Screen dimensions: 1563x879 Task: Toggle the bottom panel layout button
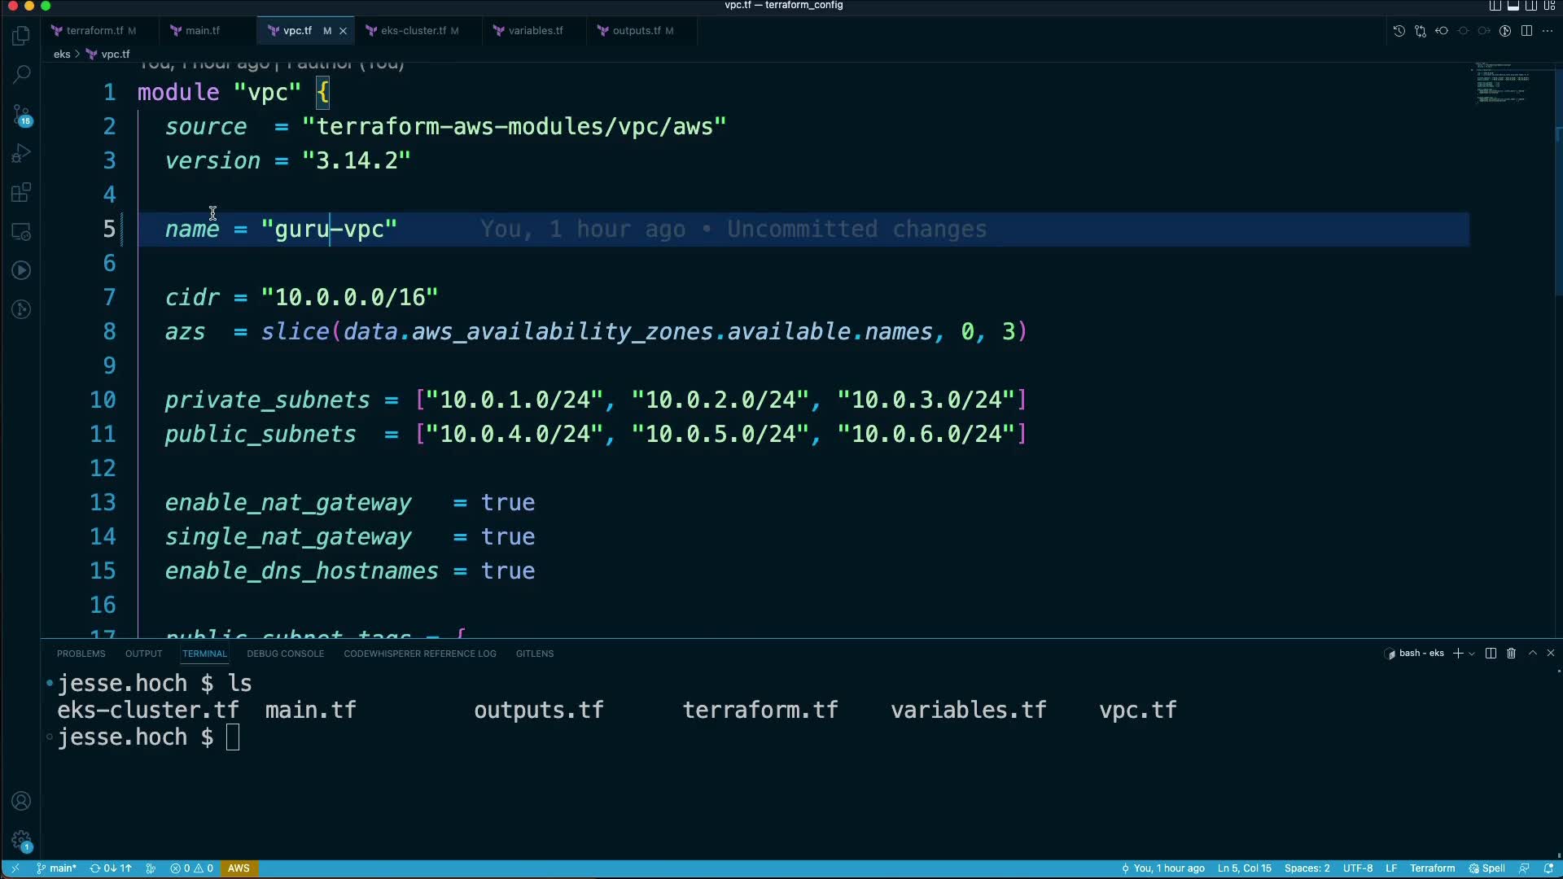pyautogui.click(x=1513, y=6)
